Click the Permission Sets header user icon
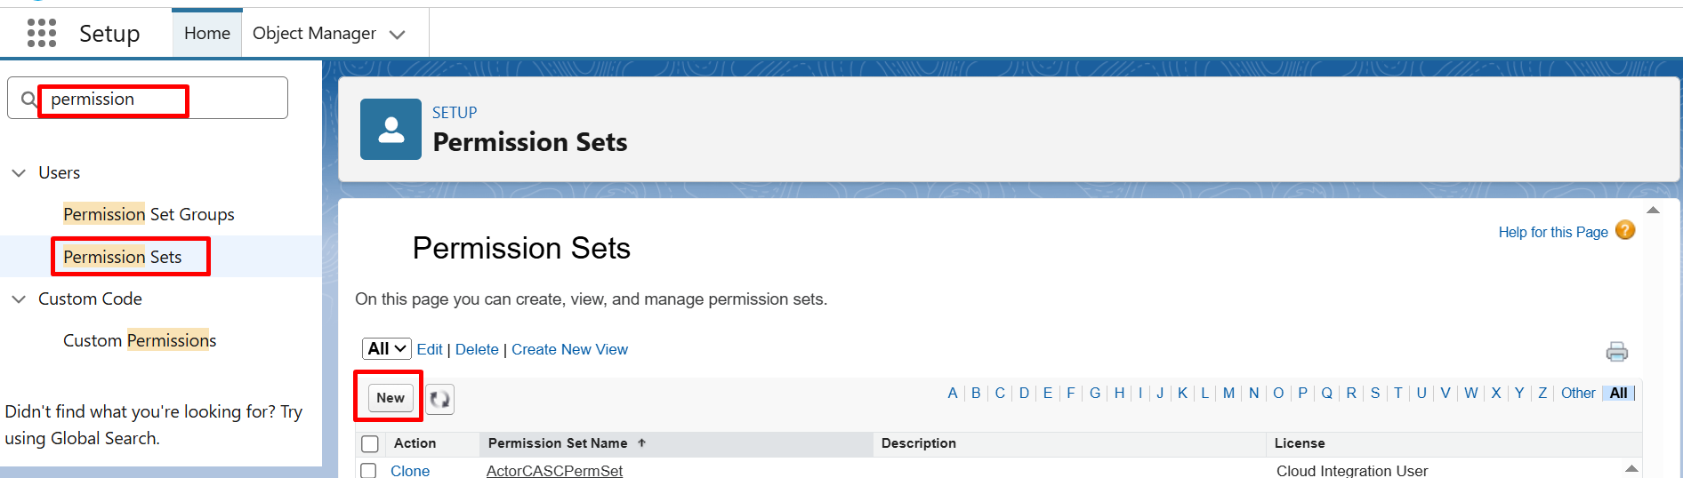Image resolution: width=1683 pixels, height=478 pixels. [391, 129]
